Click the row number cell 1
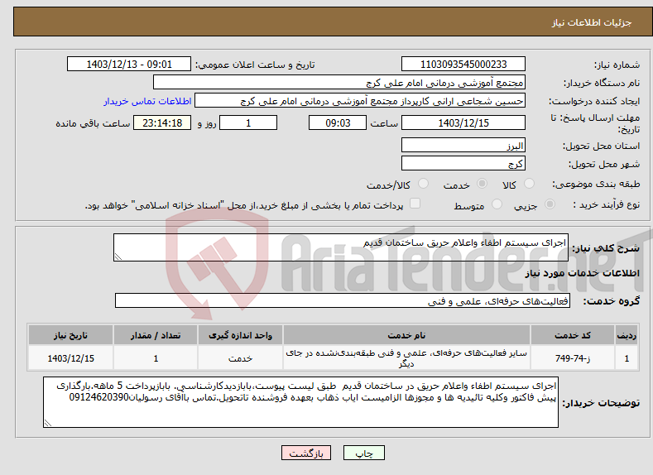The width and height of the screenshot is (653, 475). (x=627, y=358)
